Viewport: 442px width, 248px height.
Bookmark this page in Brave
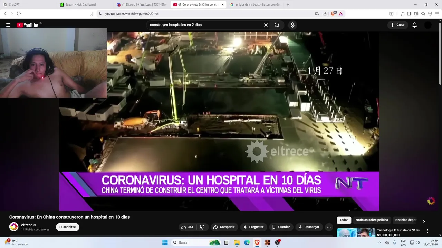point(91,14)
